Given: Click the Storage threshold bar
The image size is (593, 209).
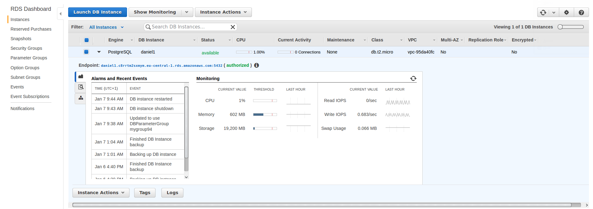Looking at the screenshot, I should [x=265, y=128].
